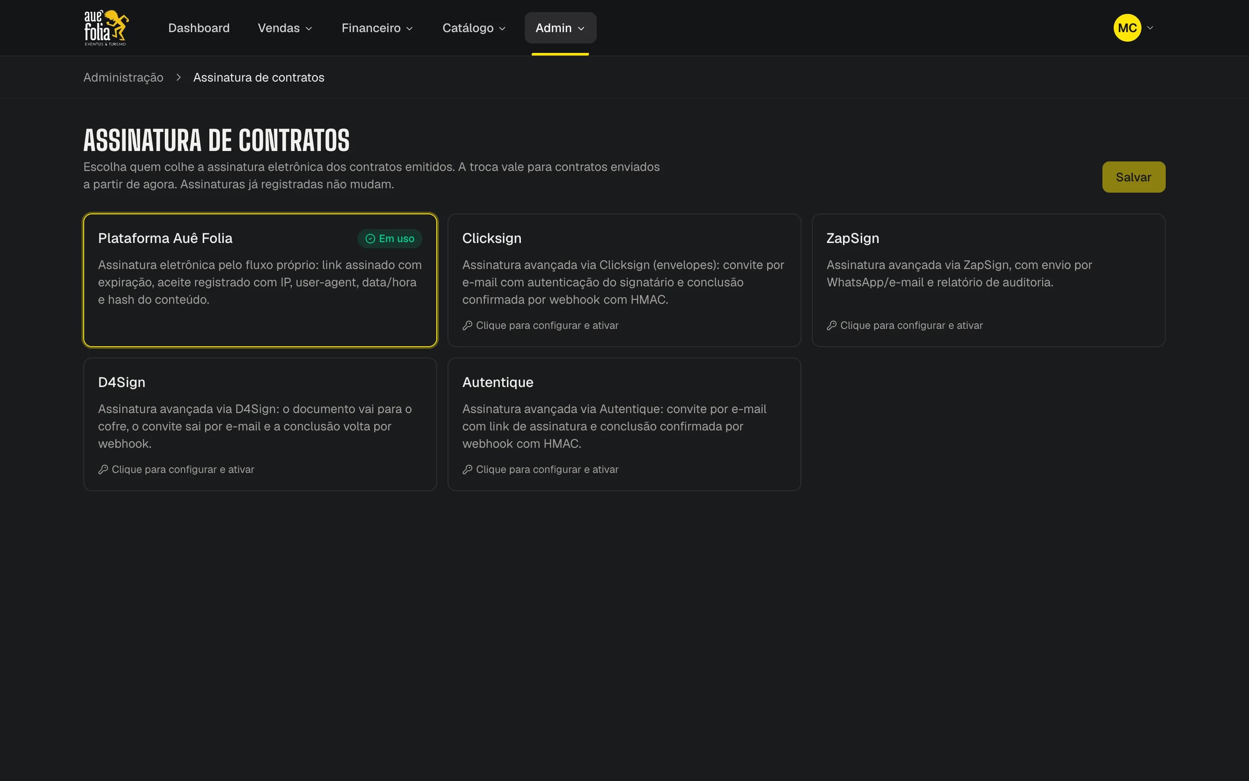Click the Em uso status badge

coord(390,239)
